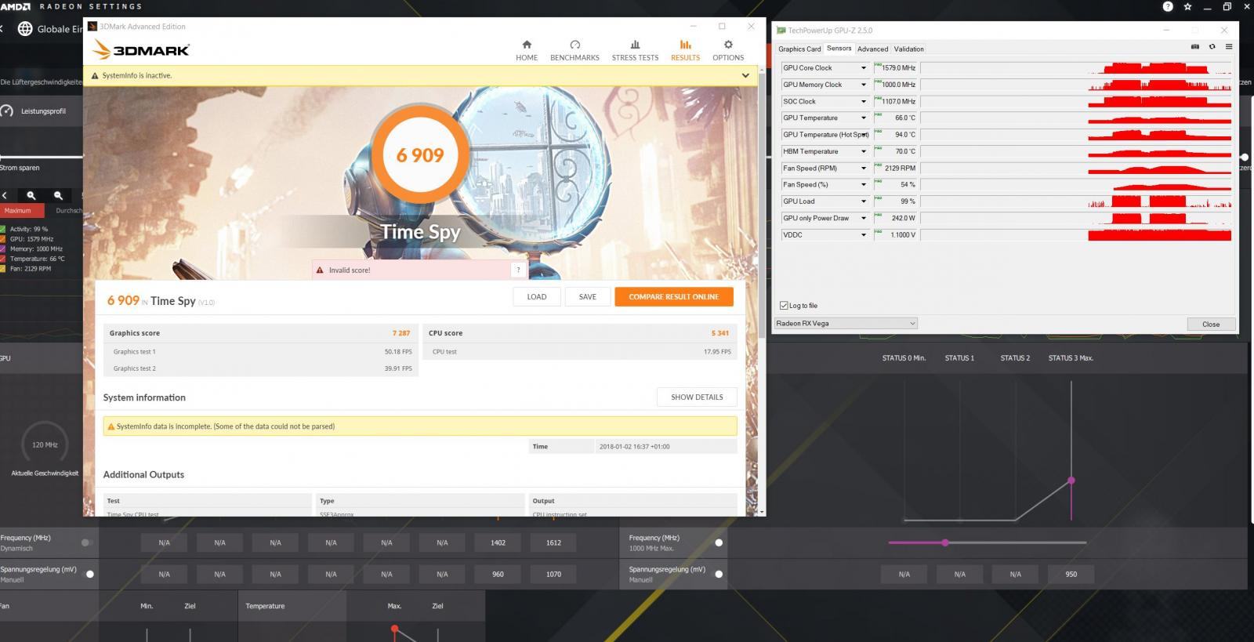This screenshot has height=642, width=1254.
Task: Expand the SystemInfo is inactive warning chevron
Action: [x=745, y=75]
